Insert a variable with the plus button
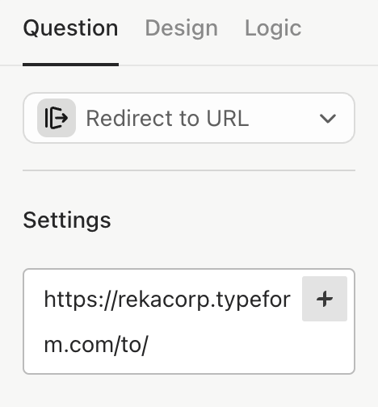Screen dimensions: 378x407 (x=325, y=299)
